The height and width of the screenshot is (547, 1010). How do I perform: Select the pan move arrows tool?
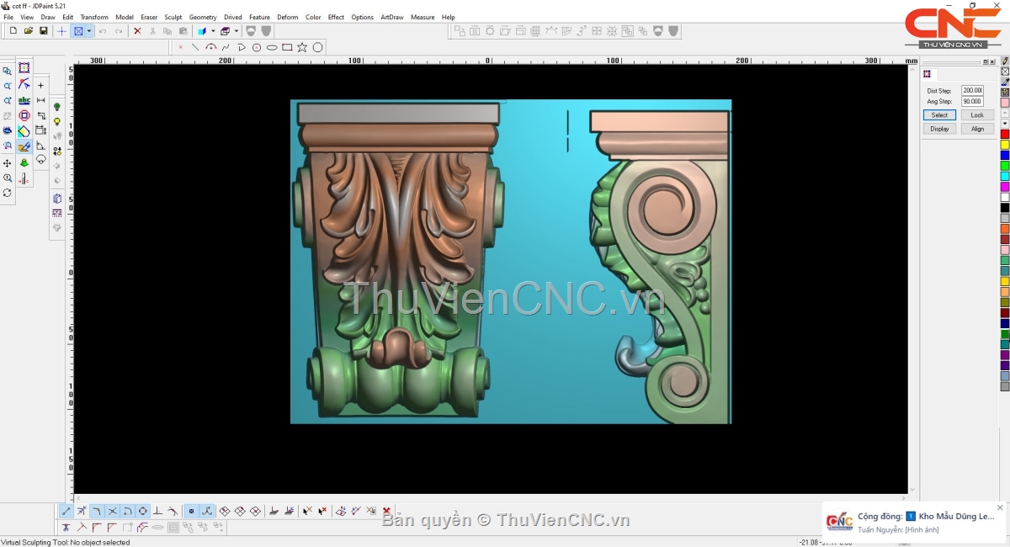click(8, 163)
